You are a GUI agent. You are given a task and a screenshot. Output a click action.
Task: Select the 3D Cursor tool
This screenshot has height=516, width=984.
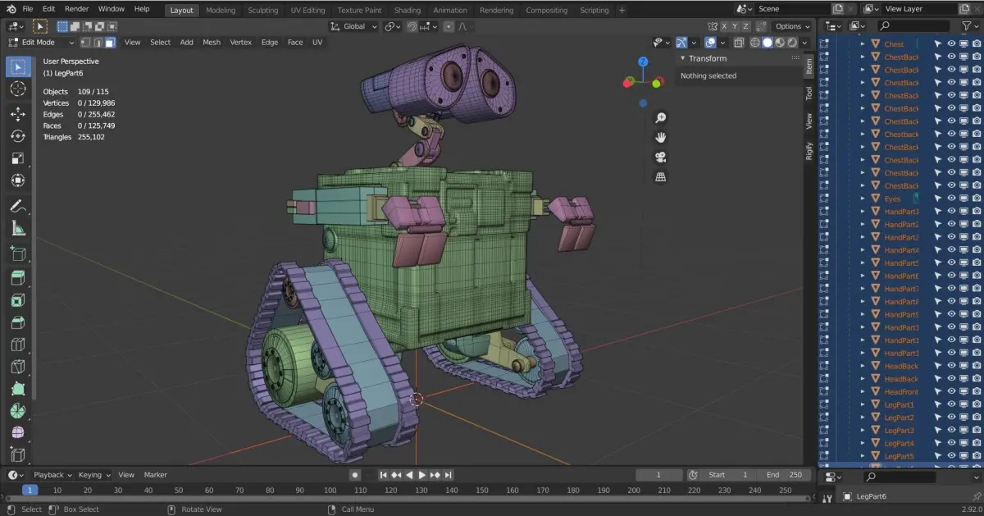18,89
